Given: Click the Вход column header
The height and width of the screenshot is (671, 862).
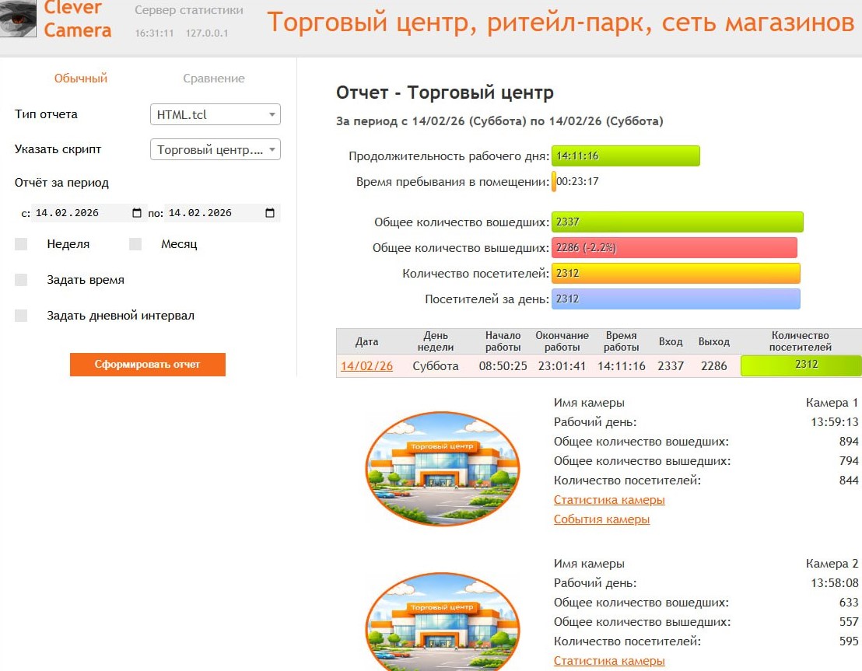Looking at the screenshot, I should click(x=671, y=341).
